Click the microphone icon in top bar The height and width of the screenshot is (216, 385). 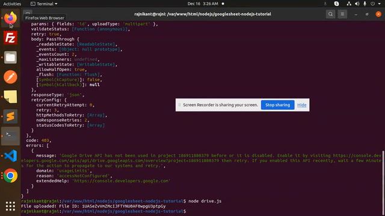tap(365, 4)
